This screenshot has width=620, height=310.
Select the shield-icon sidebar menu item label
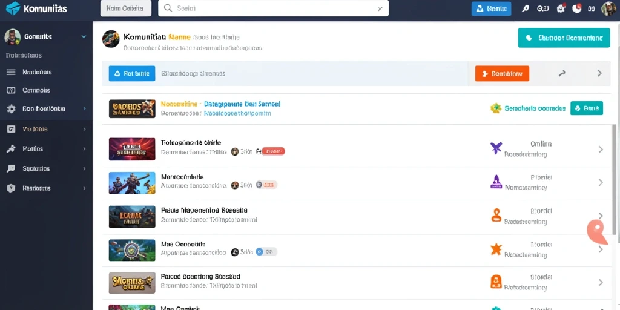[x=37, y=188]
